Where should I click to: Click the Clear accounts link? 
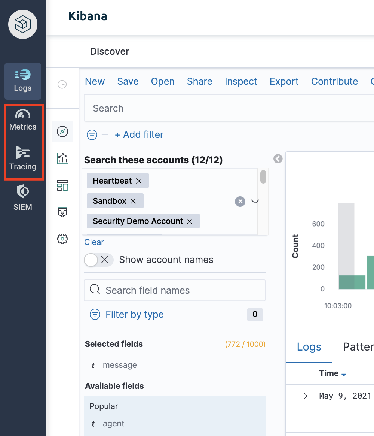point(94,242)
